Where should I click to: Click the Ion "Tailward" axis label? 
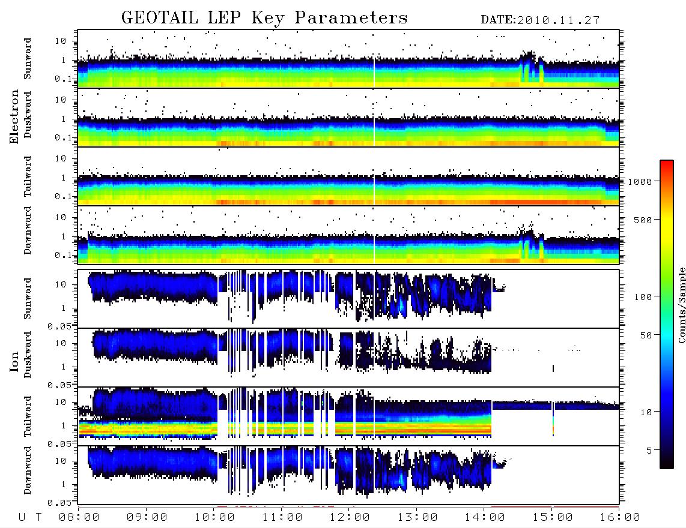[28, 416]
